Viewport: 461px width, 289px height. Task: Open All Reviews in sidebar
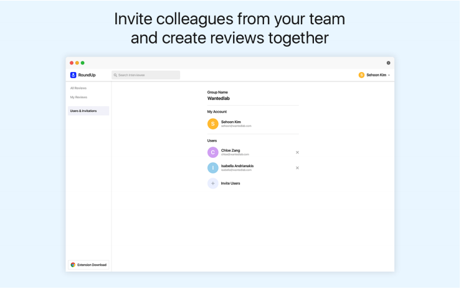[x=78, y=88]
